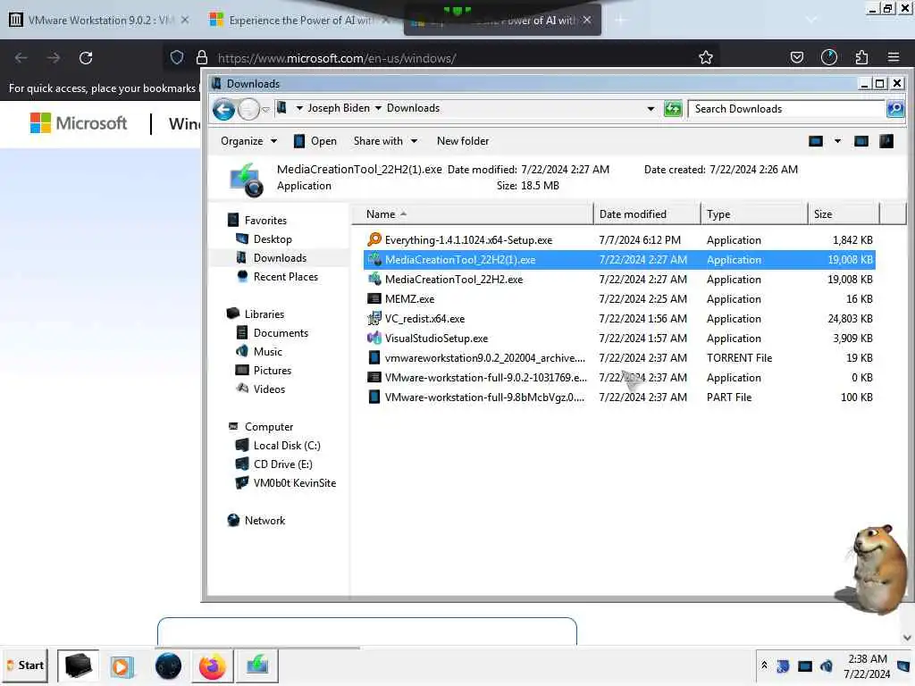Click the search magnifier in Search Downloads

point(895,108)
